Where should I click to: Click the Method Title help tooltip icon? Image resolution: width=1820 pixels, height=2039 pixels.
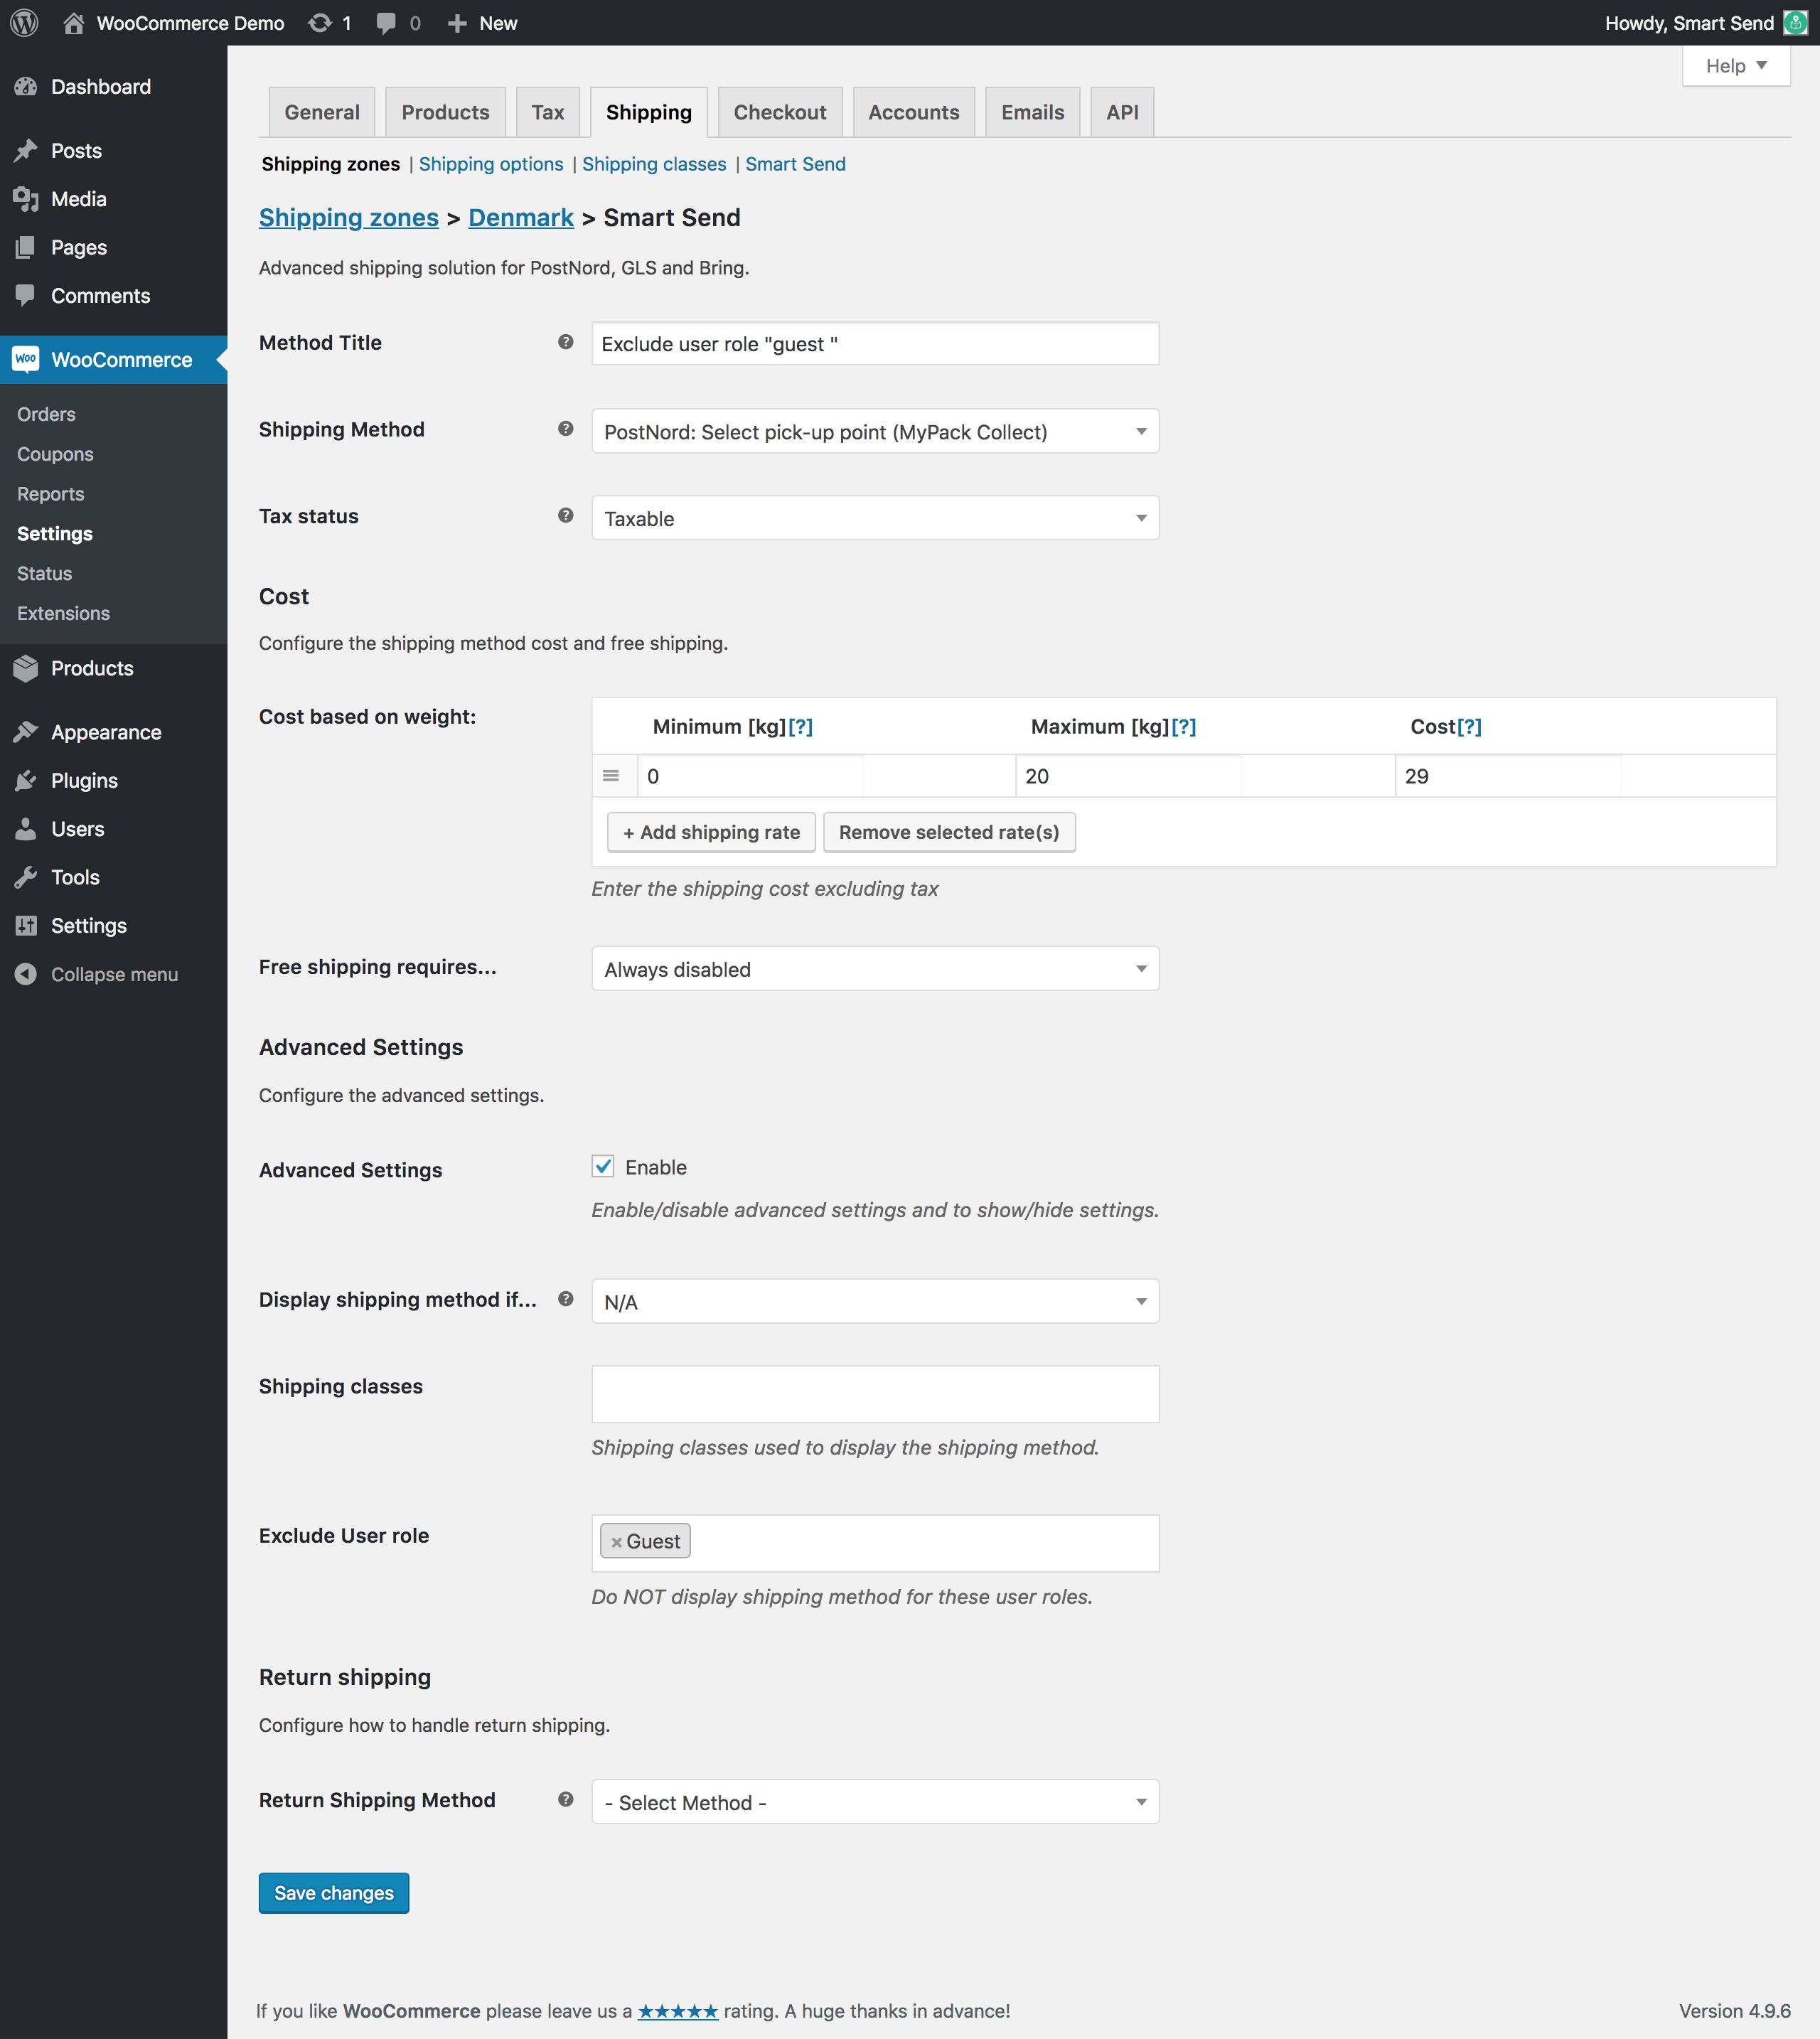click(x=565, y=342)
